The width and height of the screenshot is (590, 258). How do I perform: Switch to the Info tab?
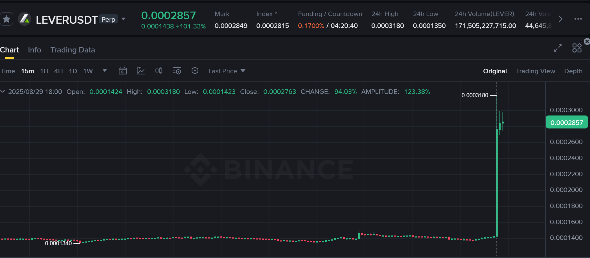pyautogui.click(x=34, y=50)
